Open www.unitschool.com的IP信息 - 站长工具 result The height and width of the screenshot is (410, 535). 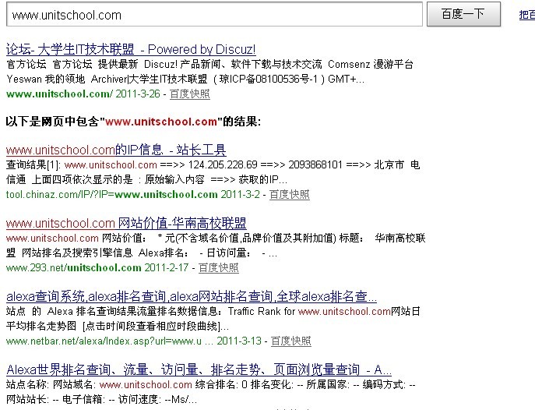point(116,150)
